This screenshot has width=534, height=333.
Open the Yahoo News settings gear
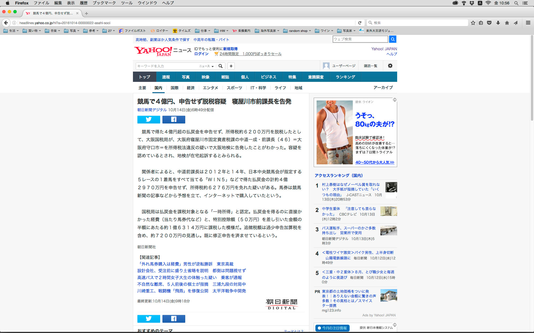[390, 66]
